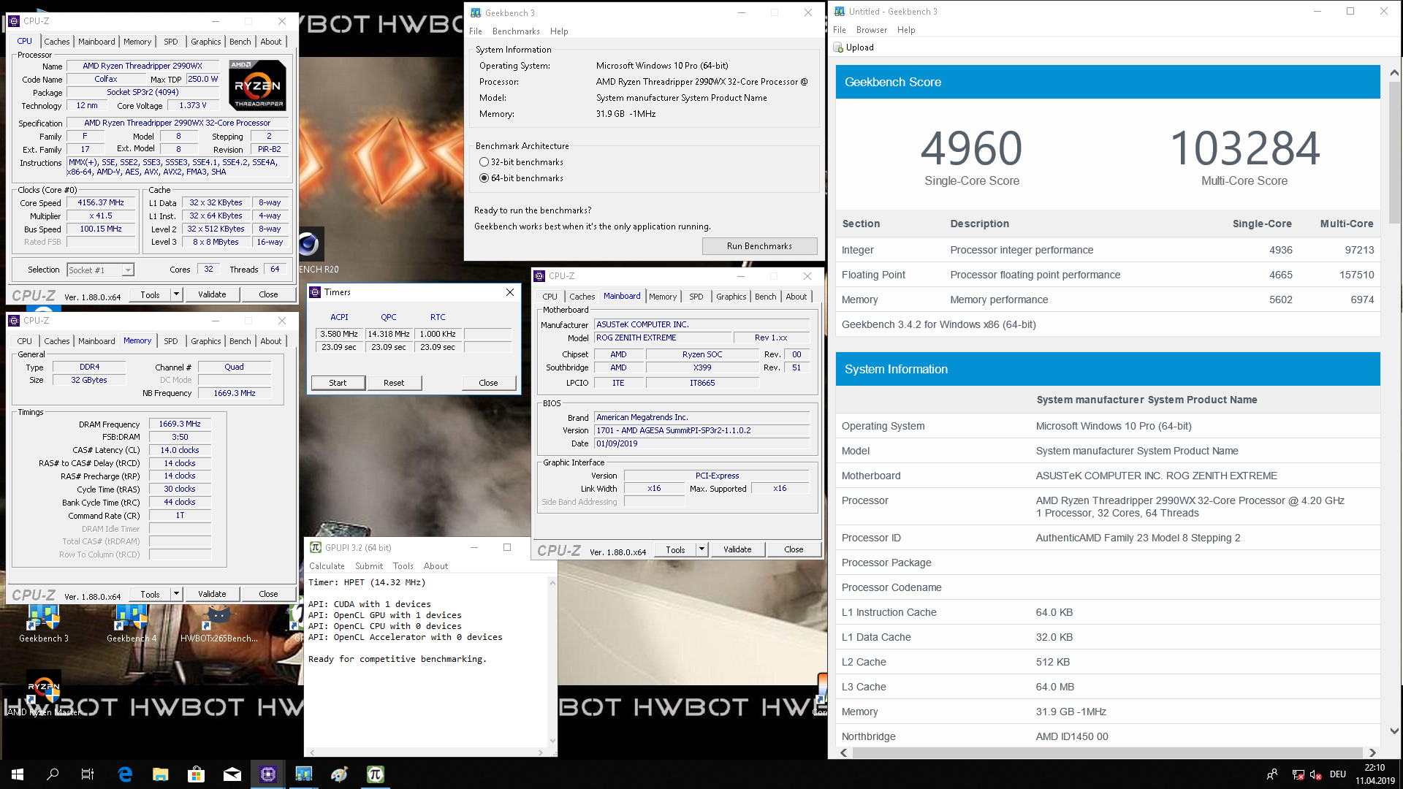The height and width of the screenshot is (789, 1403).
Task: Launch Microsoft Edge from taskbar
Action: [125, 774]
